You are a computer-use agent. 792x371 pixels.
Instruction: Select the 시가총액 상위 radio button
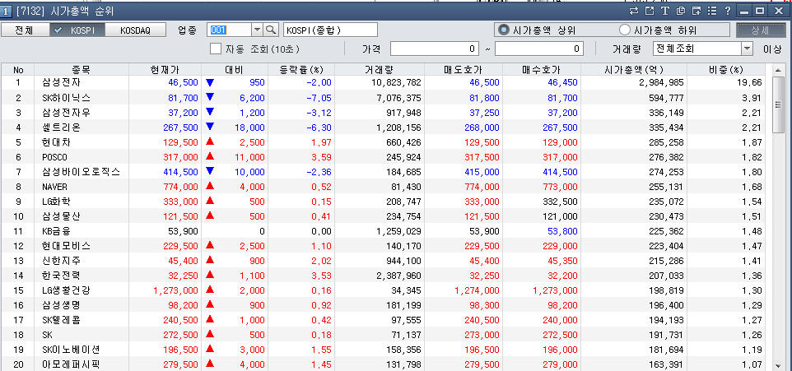[503, 30]
